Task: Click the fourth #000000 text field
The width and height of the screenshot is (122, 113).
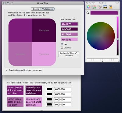Action: click(x=63, y=104)
